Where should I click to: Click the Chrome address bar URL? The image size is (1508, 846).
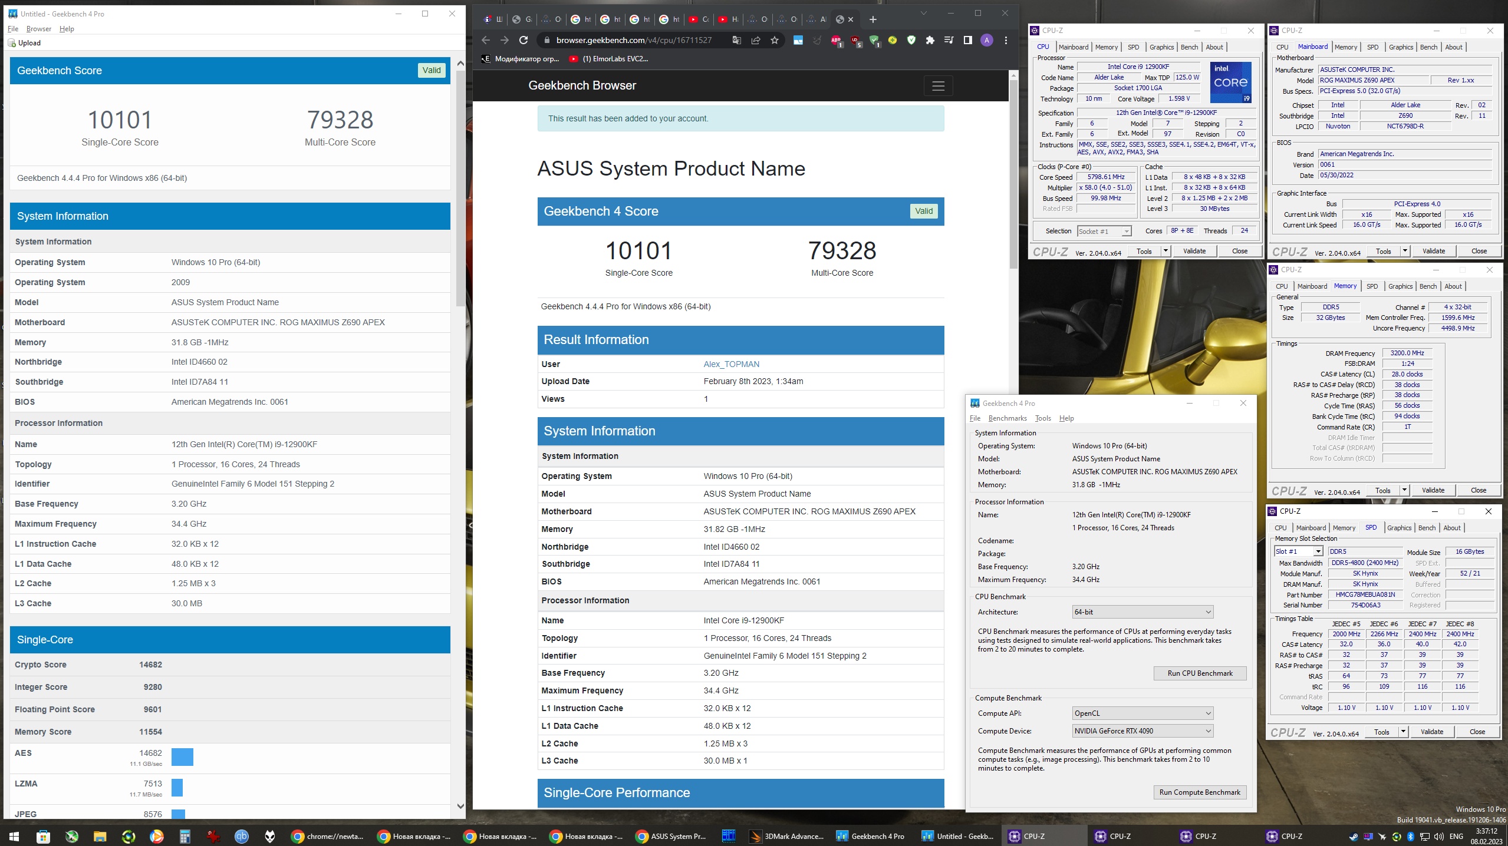[x=634, y=40]
